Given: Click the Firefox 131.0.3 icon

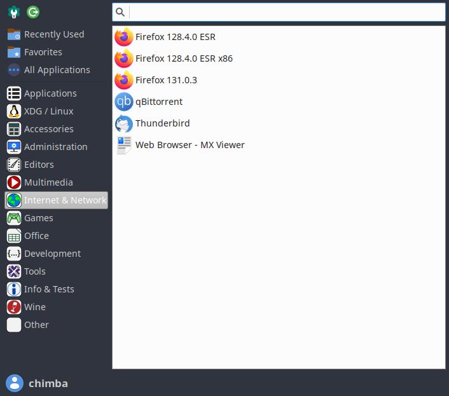Looking at the screenshot, I should click(124, 80).
